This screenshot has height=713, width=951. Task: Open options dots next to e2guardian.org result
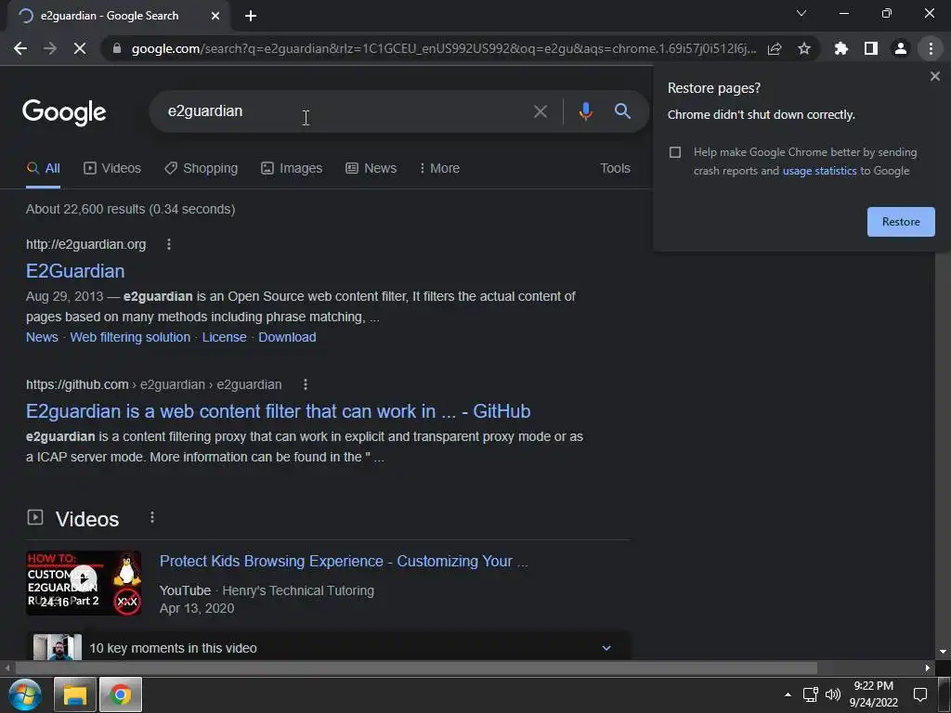tap(169, 244)
